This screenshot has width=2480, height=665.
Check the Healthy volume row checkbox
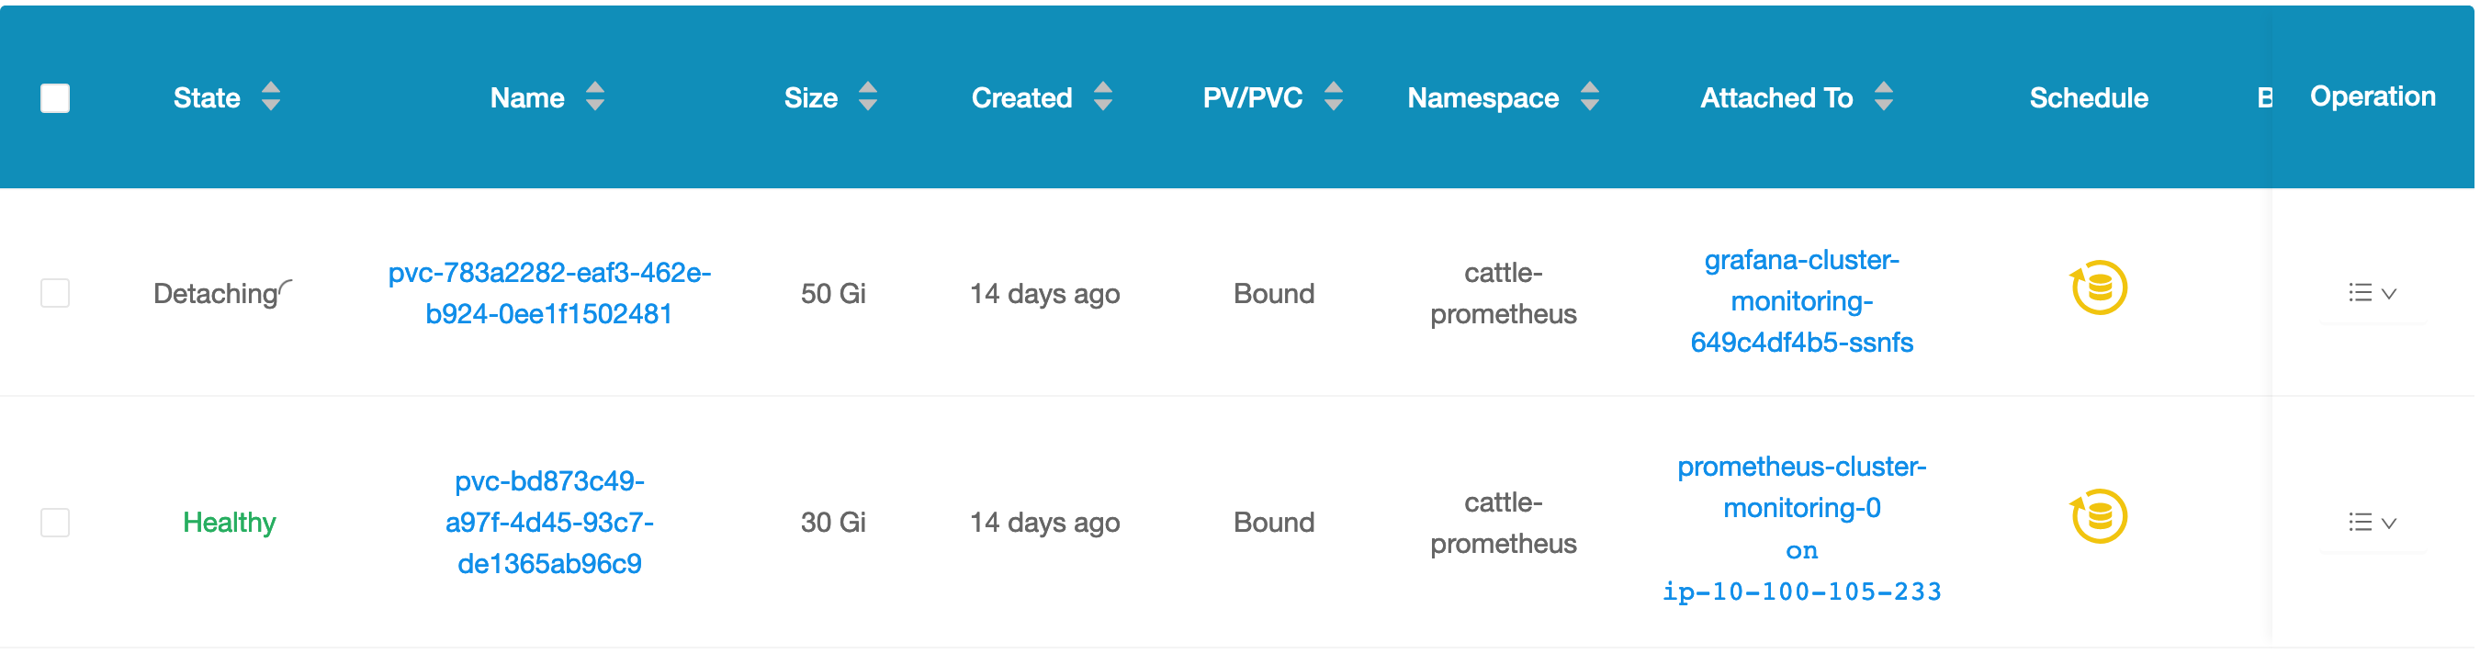click(55, 524)
